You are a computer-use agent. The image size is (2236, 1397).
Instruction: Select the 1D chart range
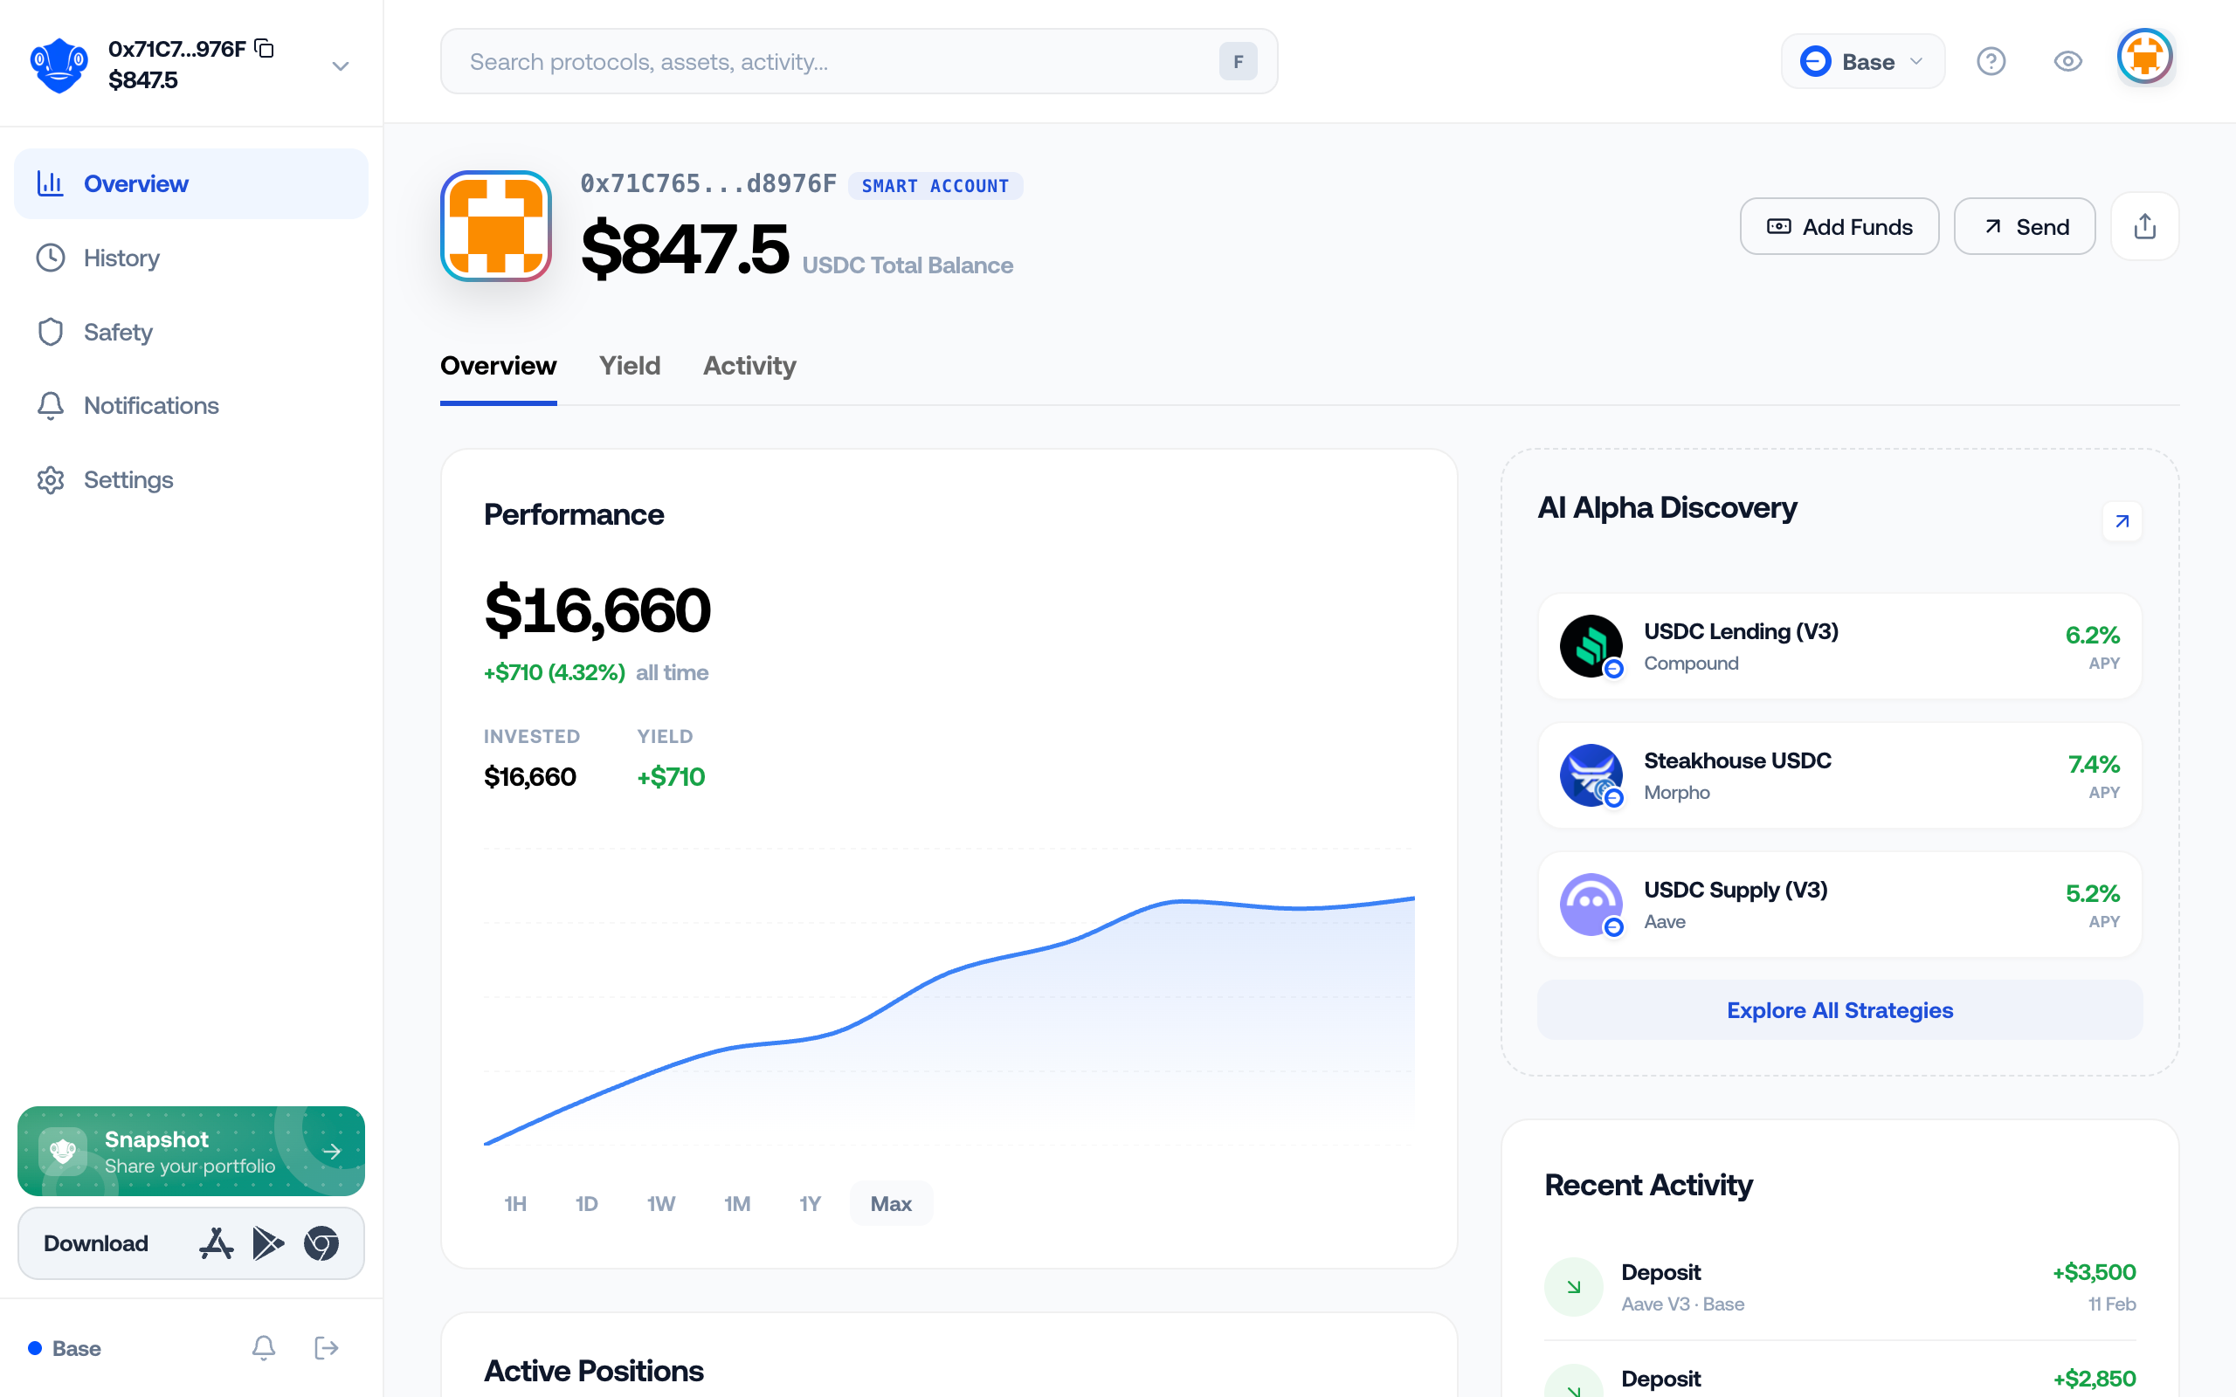tap(586, 1203)
